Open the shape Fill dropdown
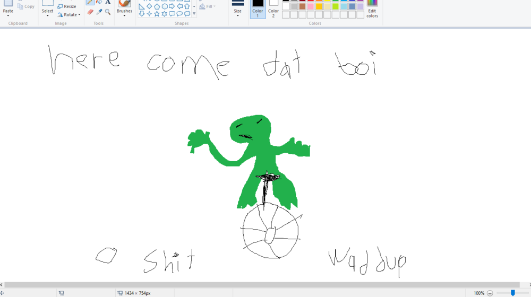 click(208, 6)
